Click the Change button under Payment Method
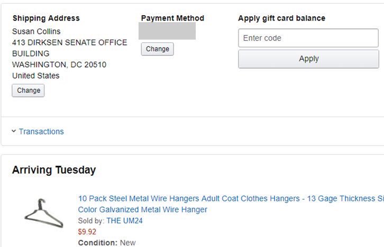The image size is (384, 247). (x=157, y=49)
